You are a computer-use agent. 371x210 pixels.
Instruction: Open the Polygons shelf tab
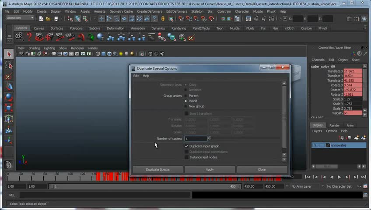(76, 28)
